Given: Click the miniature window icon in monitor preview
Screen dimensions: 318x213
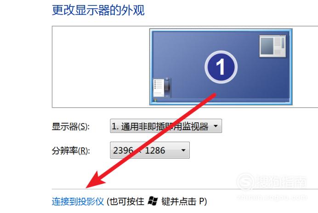Looking at the screenshot, I should coord(273,46).
